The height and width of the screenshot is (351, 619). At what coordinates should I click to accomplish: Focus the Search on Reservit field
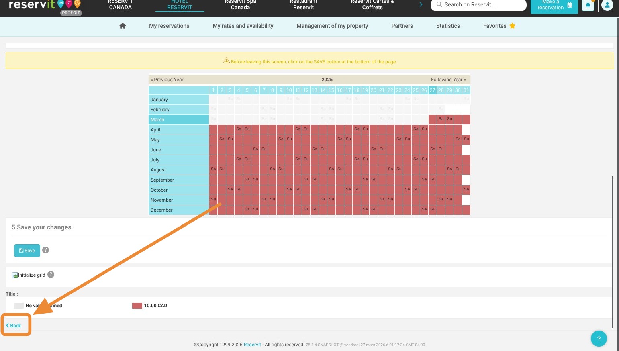[x=478, y=5]
